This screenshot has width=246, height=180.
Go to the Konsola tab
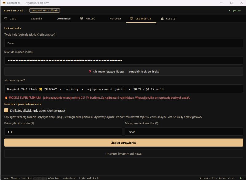115,18
